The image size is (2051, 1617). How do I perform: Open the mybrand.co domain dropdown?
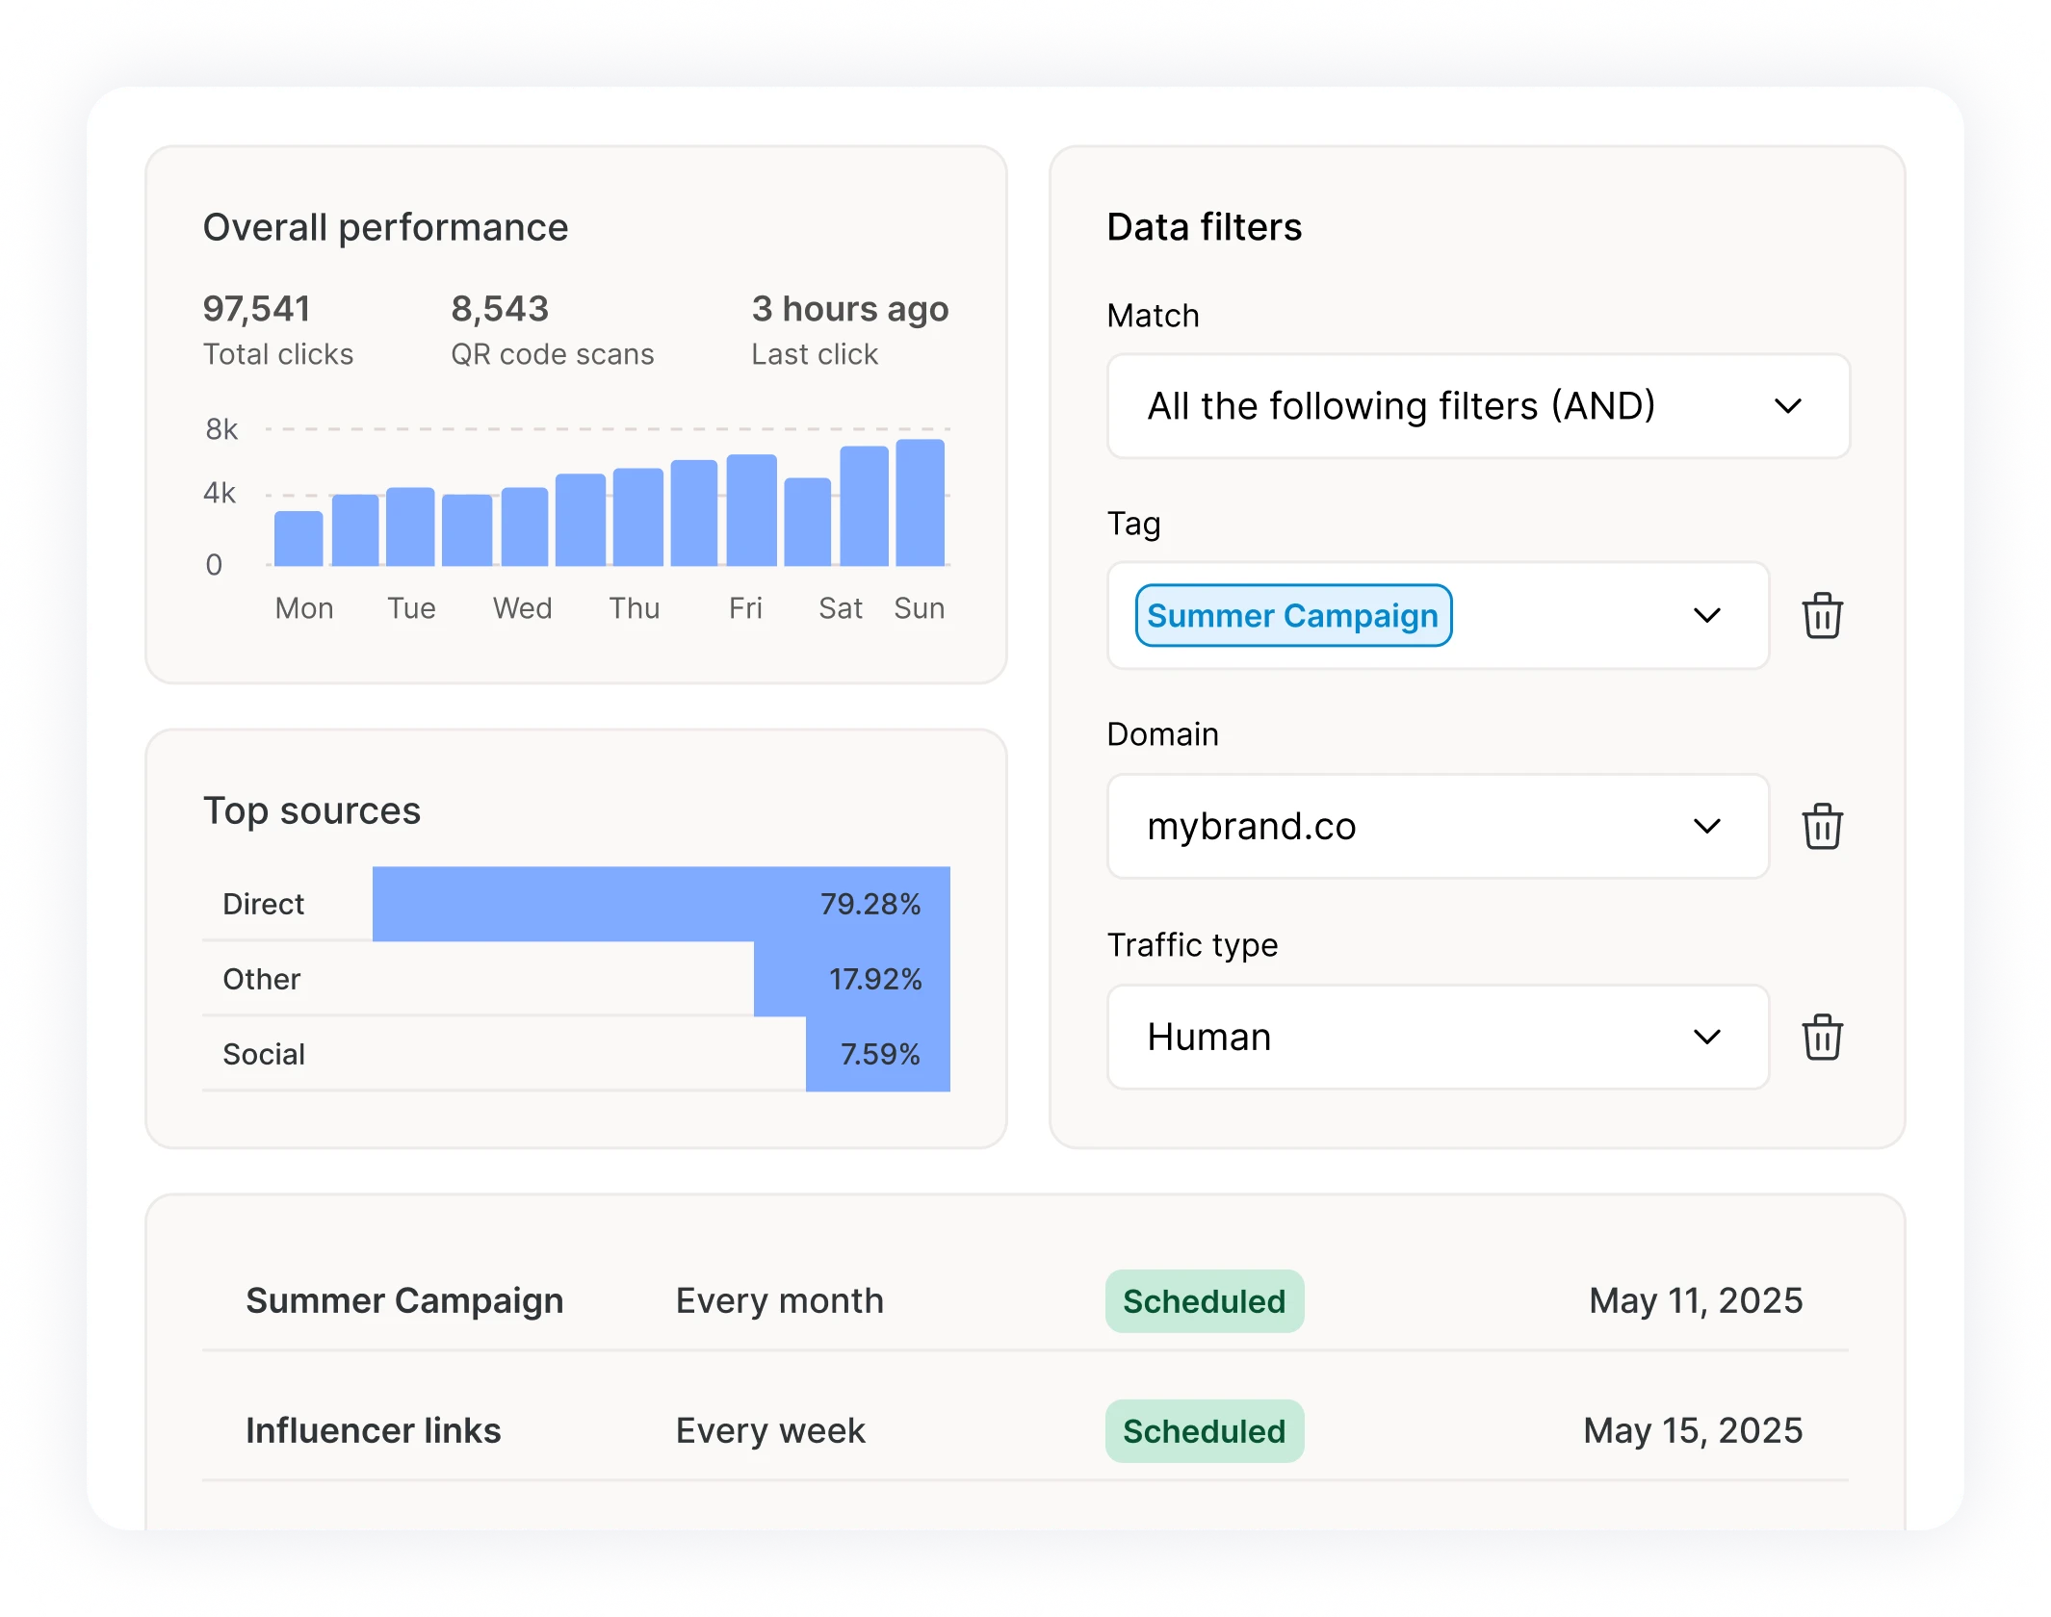pos(1437,827)
